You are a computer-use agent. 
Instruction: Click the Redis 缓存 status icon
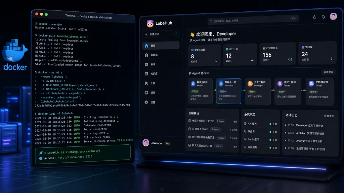(245, 139)
